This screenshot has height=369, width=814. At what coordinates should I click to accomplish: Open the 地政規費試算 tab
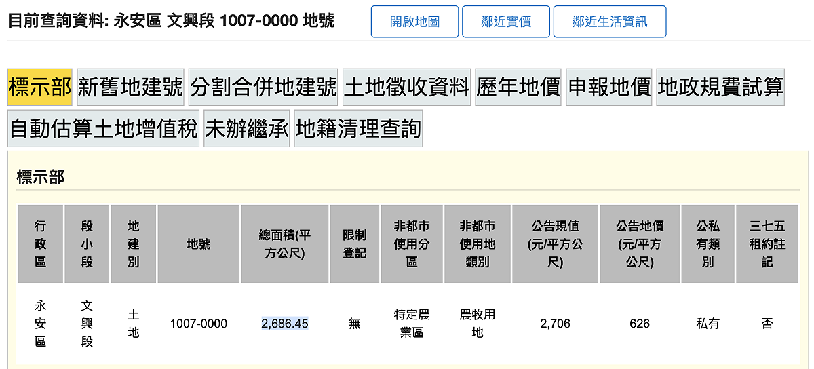pyautogui.click(x=720, y=87)
